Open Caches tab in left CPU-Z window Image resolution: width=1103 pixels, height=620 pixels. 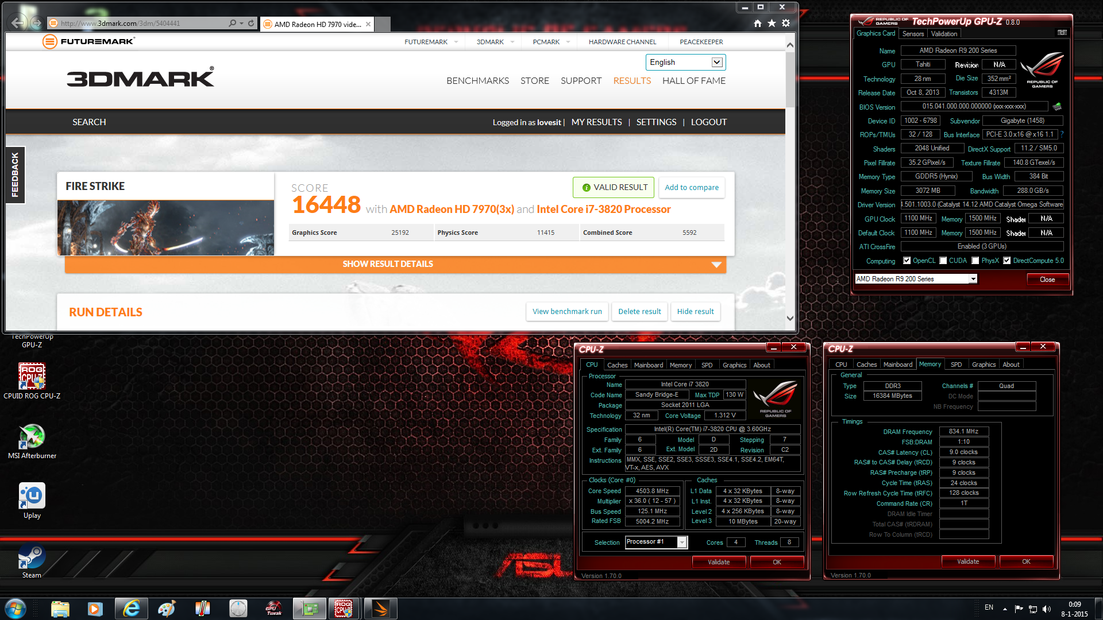[617, 365]
